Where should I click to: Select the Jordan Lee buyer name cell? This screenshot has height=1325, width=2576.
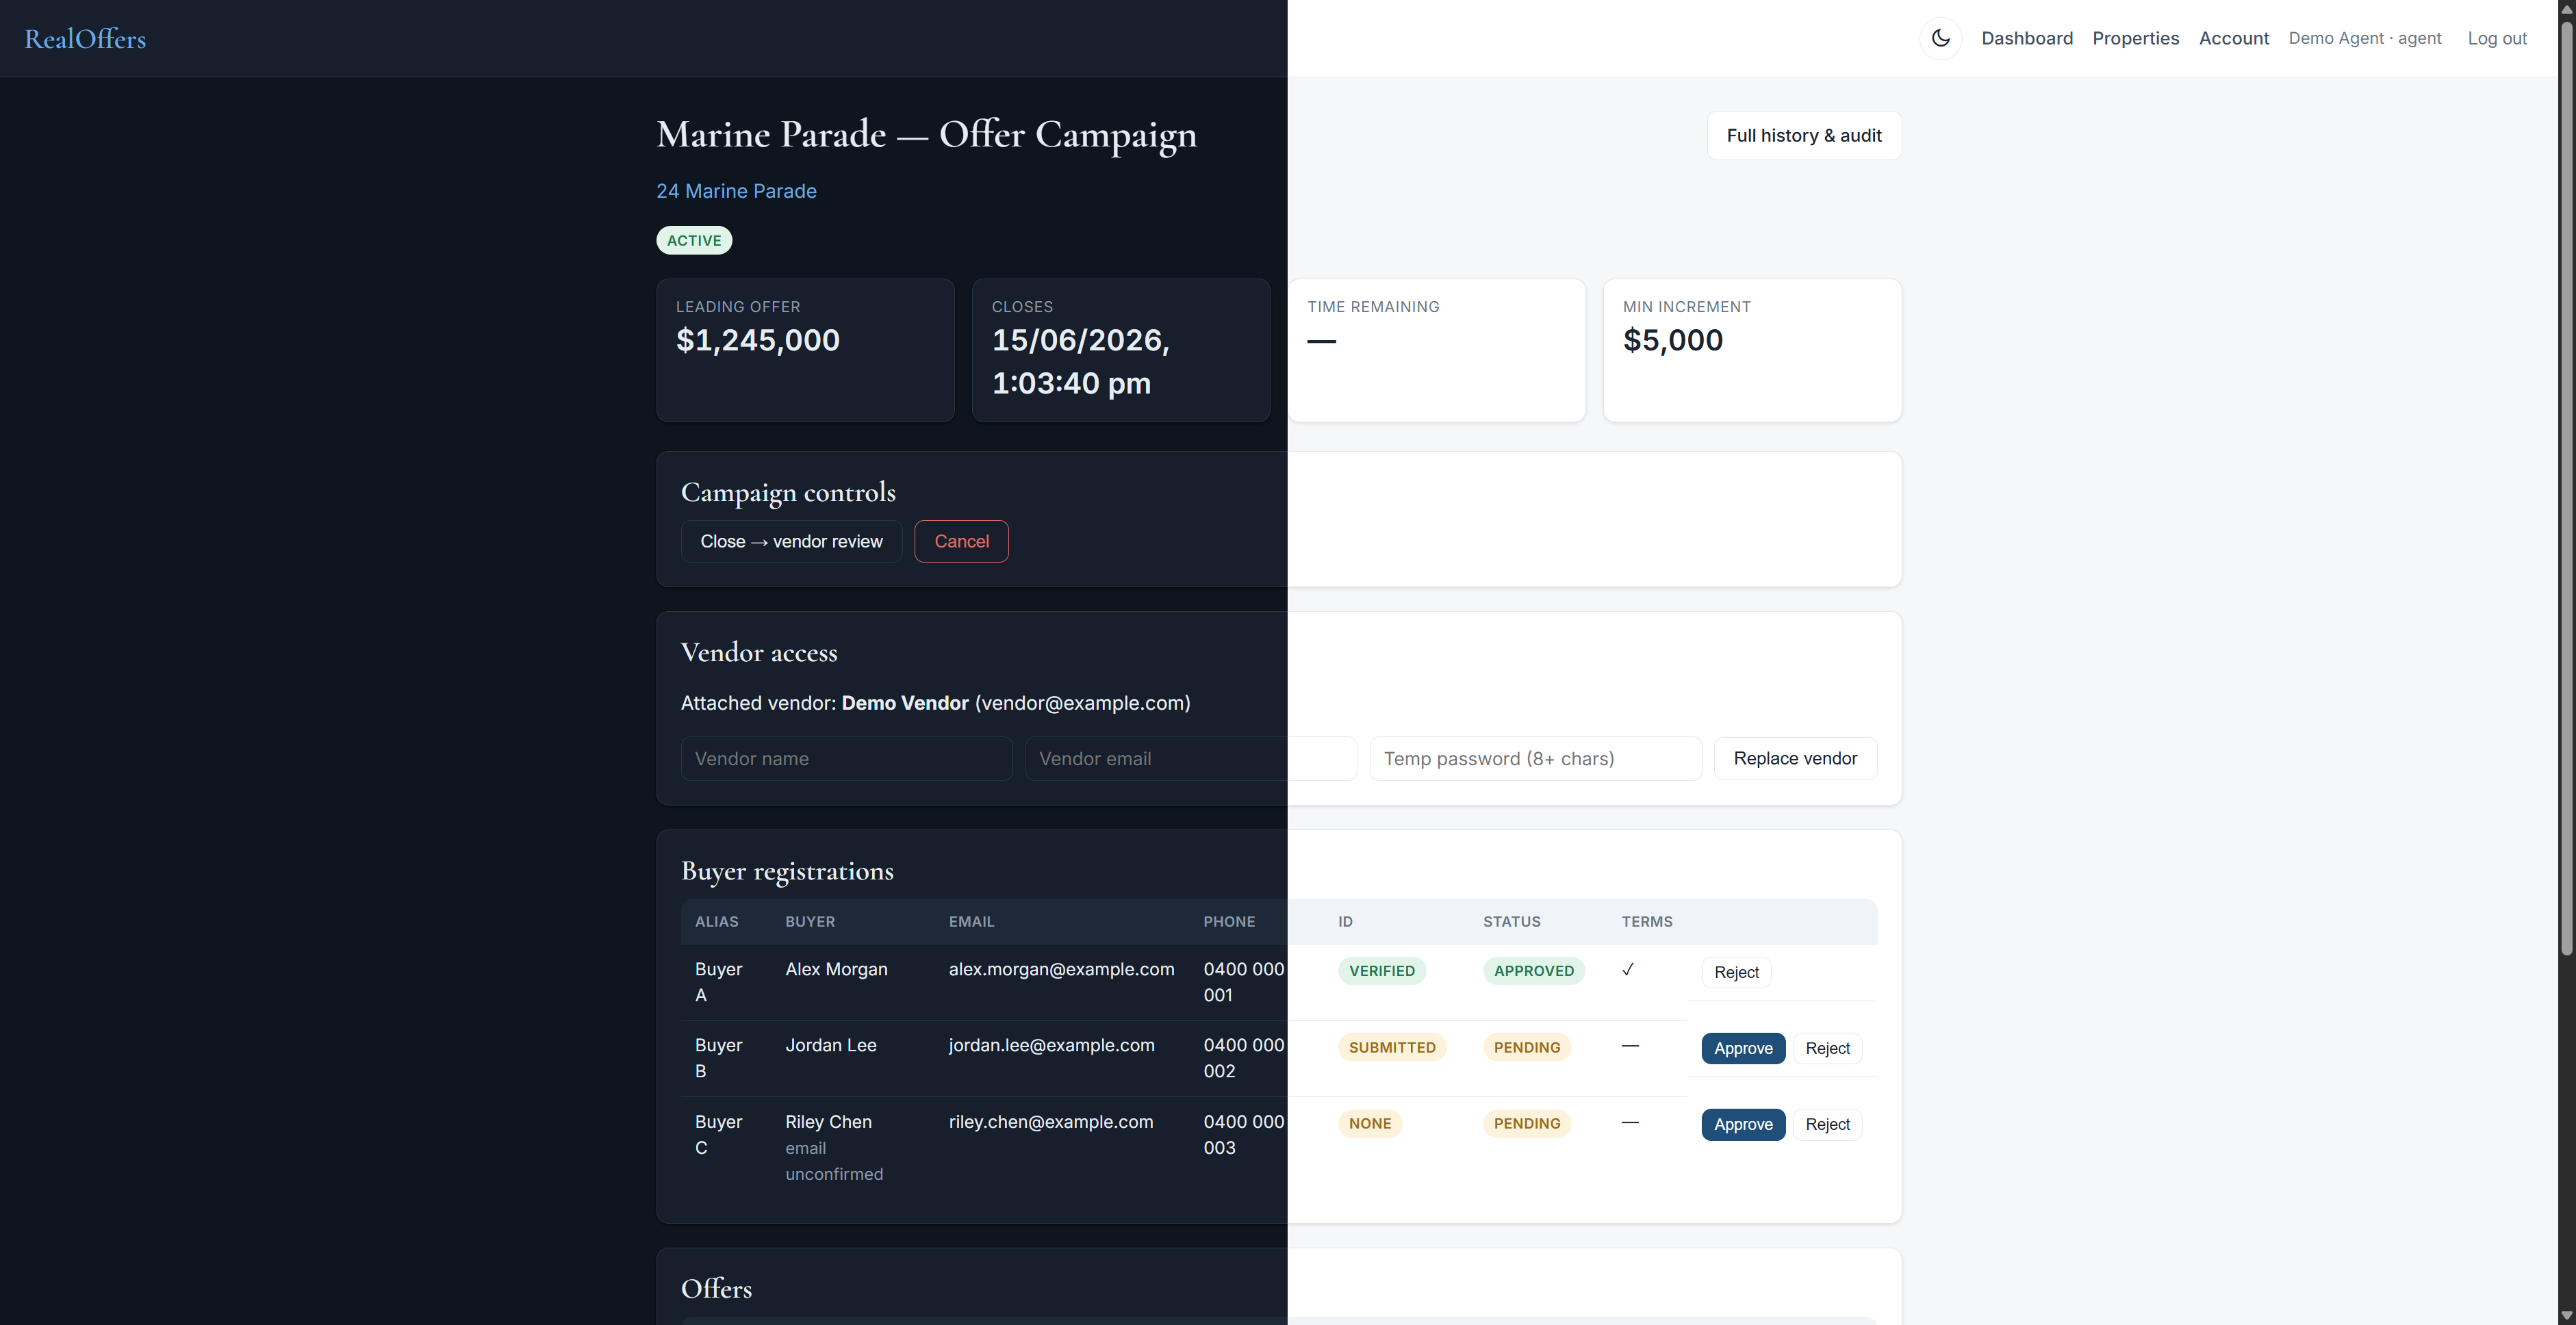[x=831, y=1045]
